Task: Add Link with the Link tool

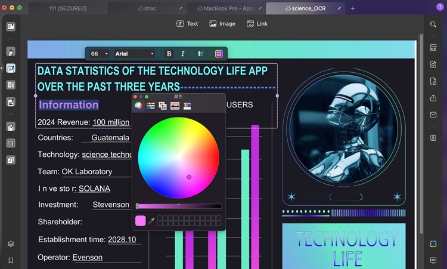Action: (257, 24)
